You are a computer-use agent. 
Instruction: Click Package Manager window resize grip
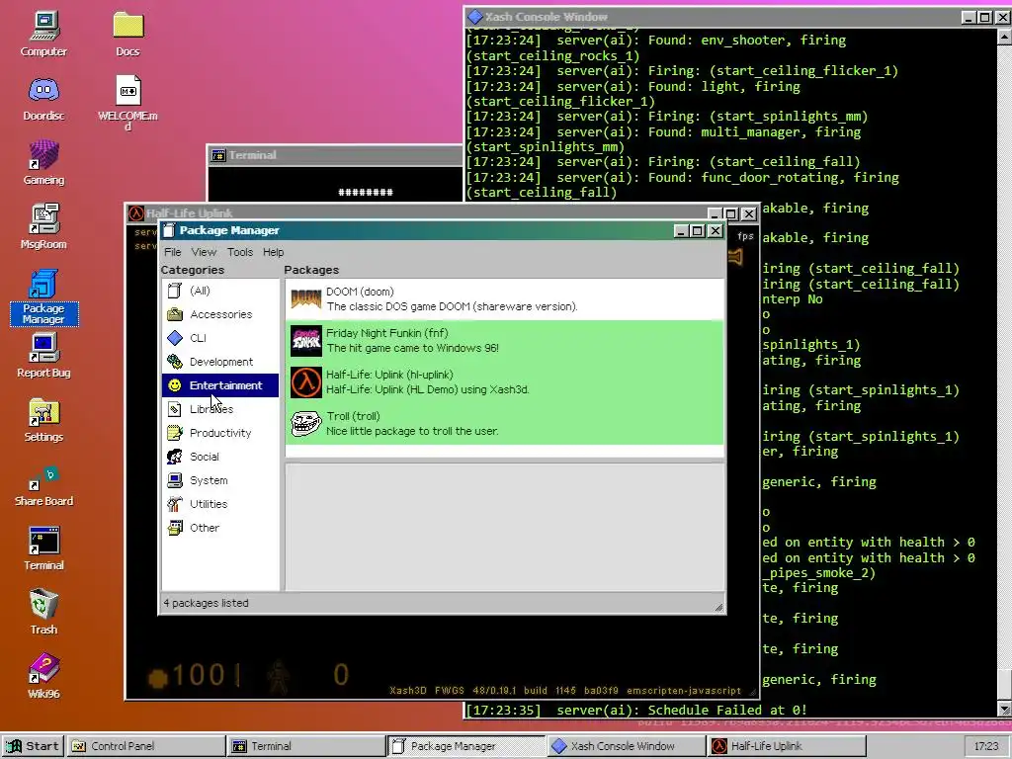pyautogui.click(x=717, y=607)
